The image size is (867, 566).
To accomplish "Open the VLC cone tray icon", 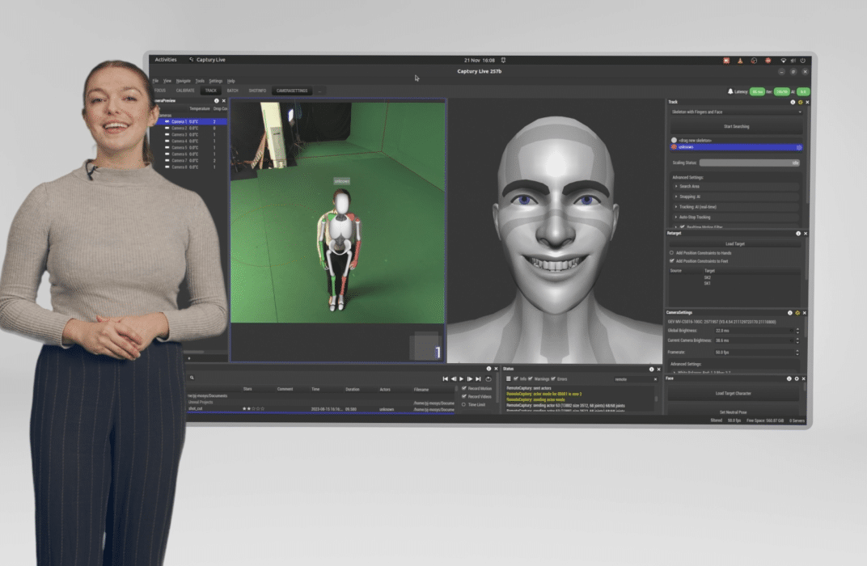I will point(740,61).
